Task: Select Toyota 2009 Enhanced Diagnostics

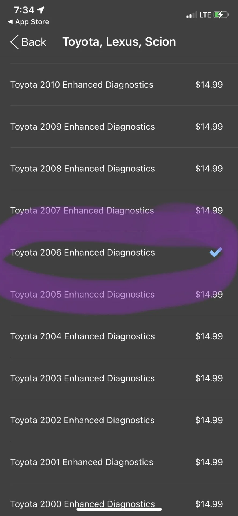Action: tap(83, 127)
